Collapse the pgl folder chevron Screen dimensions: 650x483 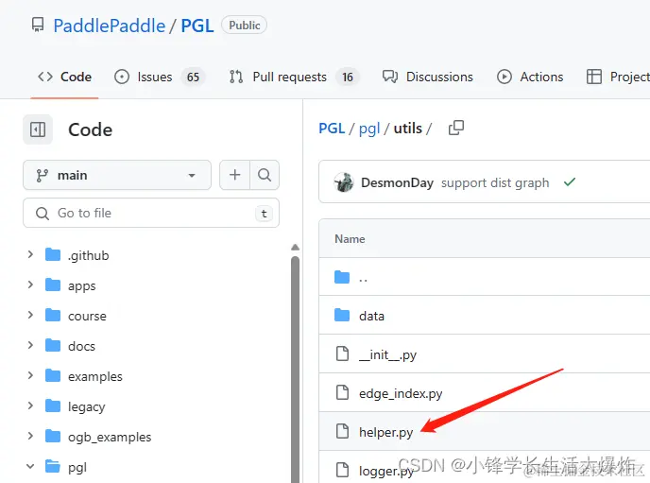[x=30, y=466]
